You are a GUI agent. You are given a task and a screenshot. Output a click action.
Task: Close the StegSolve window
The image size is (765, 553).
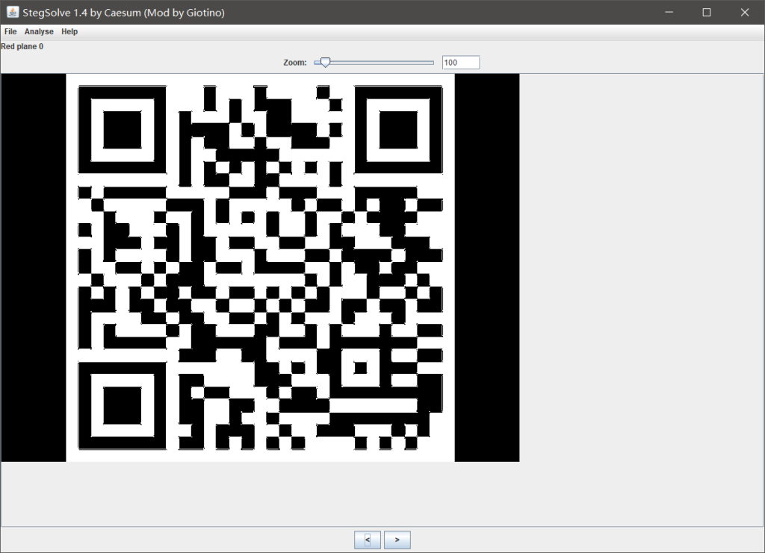pos(745,12)
